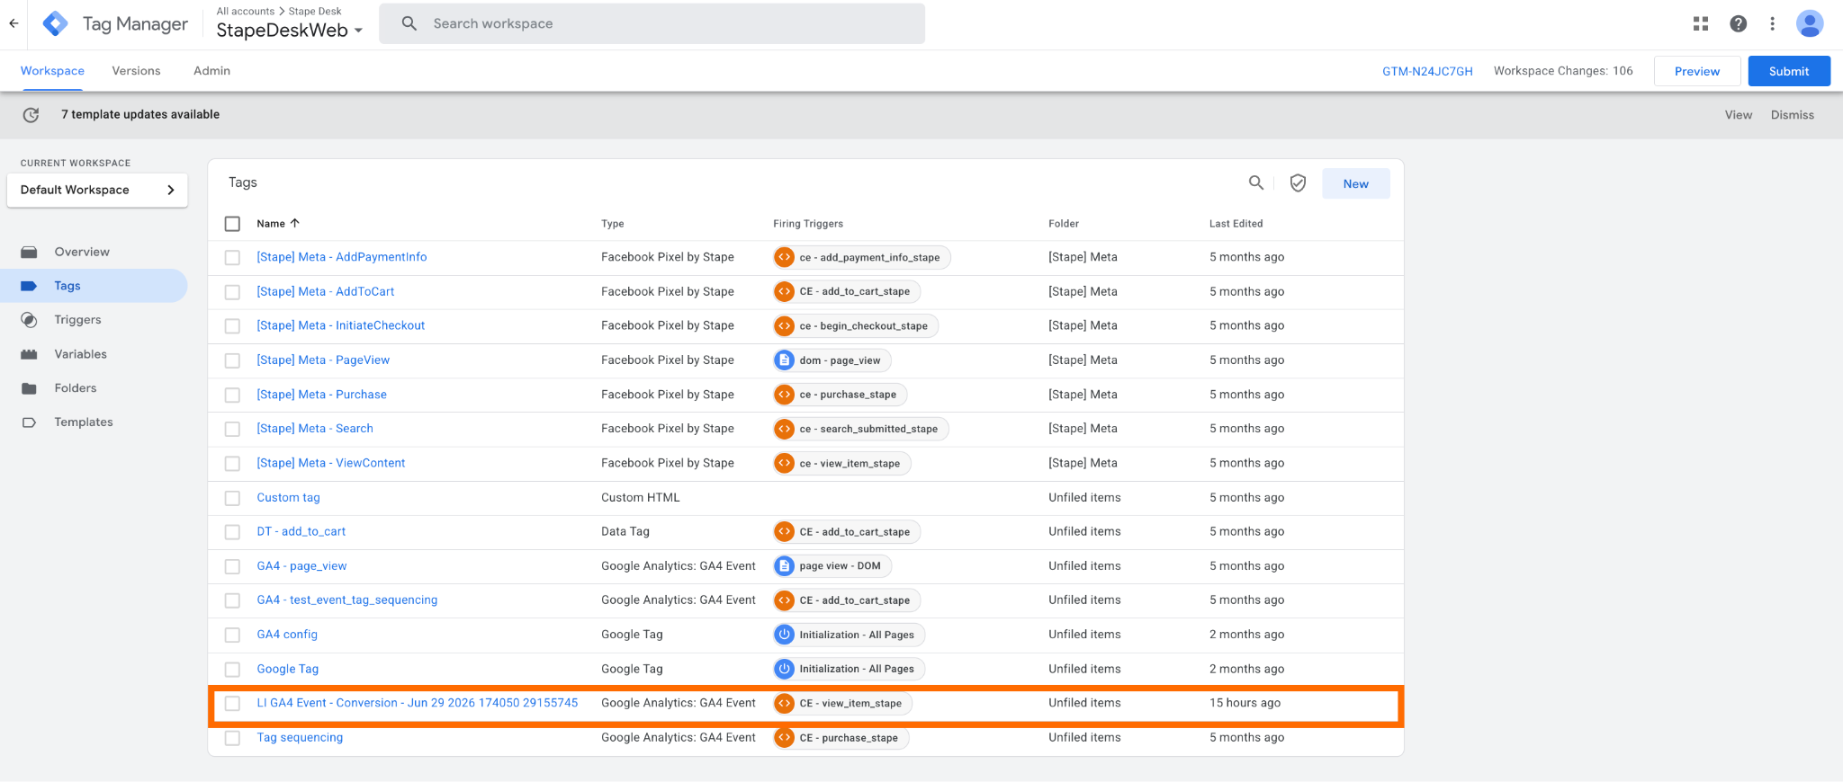Click the Last Edited column header

1236,223
